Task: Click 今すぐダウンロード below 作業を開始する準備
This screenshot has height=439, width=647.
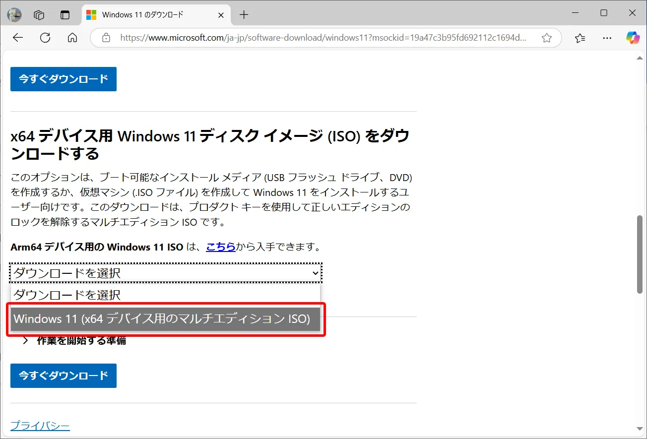Action: pyautogui.click(x=64, y=376)
